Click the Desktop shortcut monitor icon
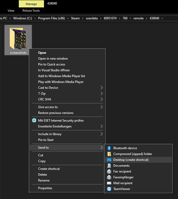 coord(109,160)
